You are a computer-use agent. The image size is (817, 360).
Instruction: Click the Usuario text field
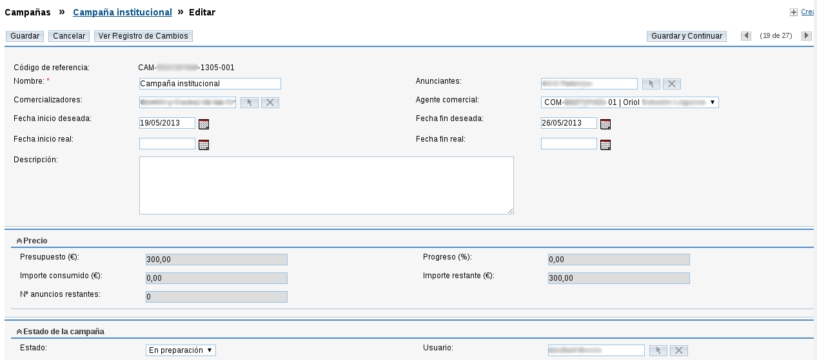click(x=596, y=350)
